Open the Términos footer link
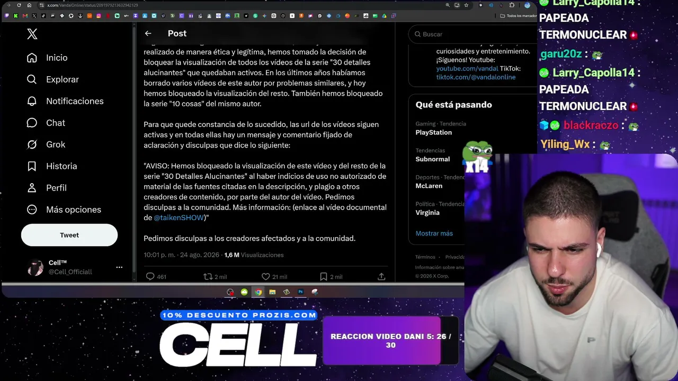Screen dimensions: 678x381 425,257
